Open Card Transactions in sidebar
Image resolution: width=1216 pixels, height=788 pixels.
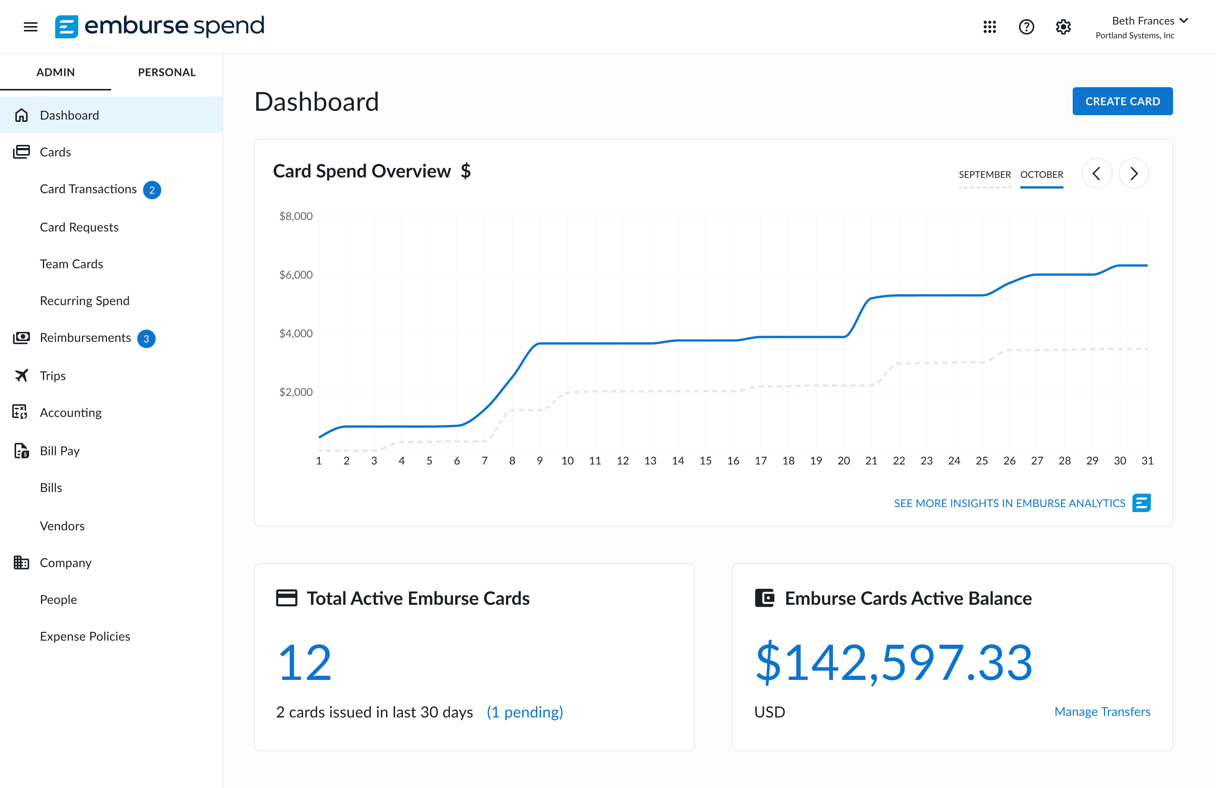point(88,189)
